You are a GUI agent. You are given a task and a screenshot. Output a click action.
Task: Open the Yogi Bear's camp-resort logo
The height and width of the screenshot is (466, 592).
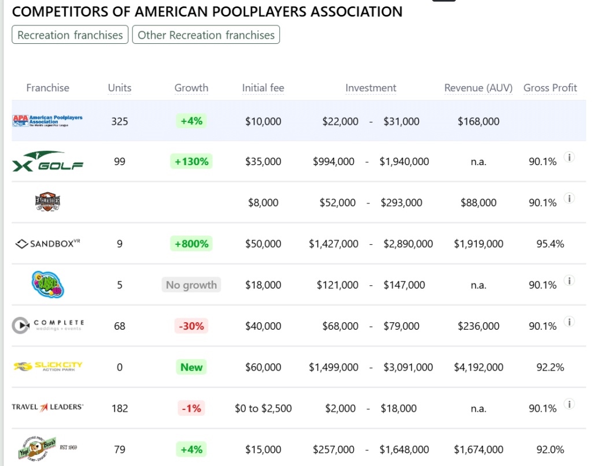point(47,448)
